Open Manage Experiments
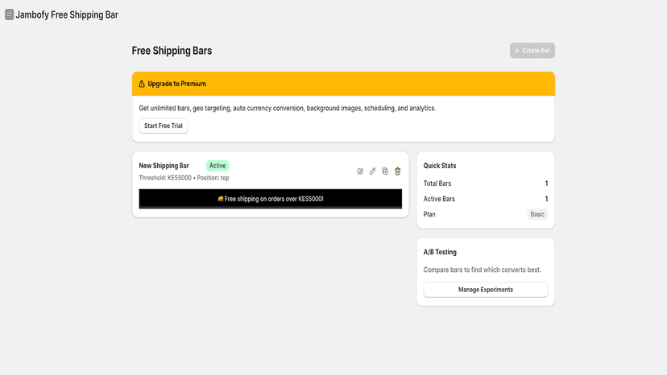Image resolution: width=667 pixels, height=375 pixels. (x=486, y=290)
